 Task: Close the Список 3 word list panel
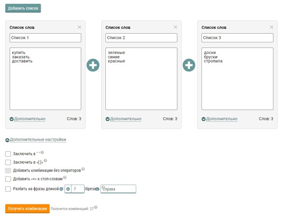[x=272, y=27]
